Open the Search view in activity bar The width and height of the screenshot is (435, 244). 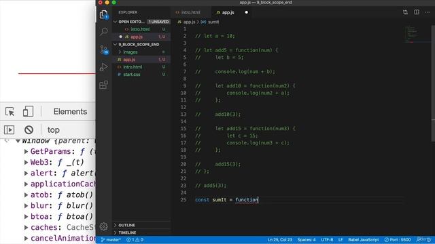104,32
